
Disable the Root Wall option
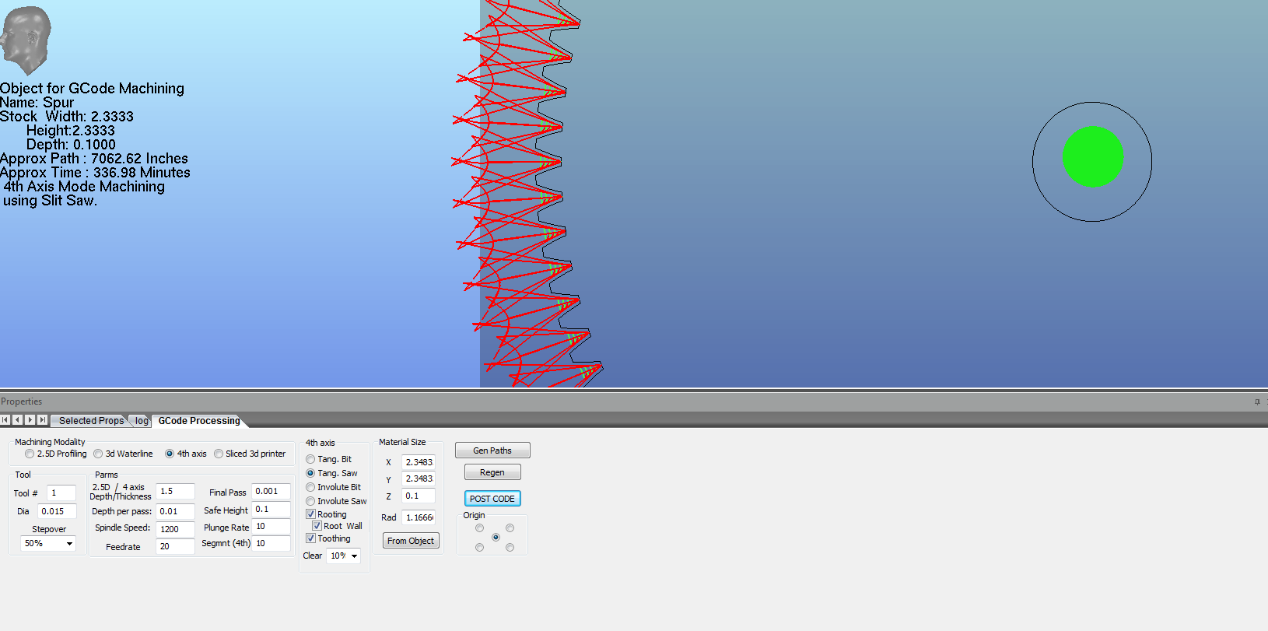pyautogui.click(x=317, y=526)
